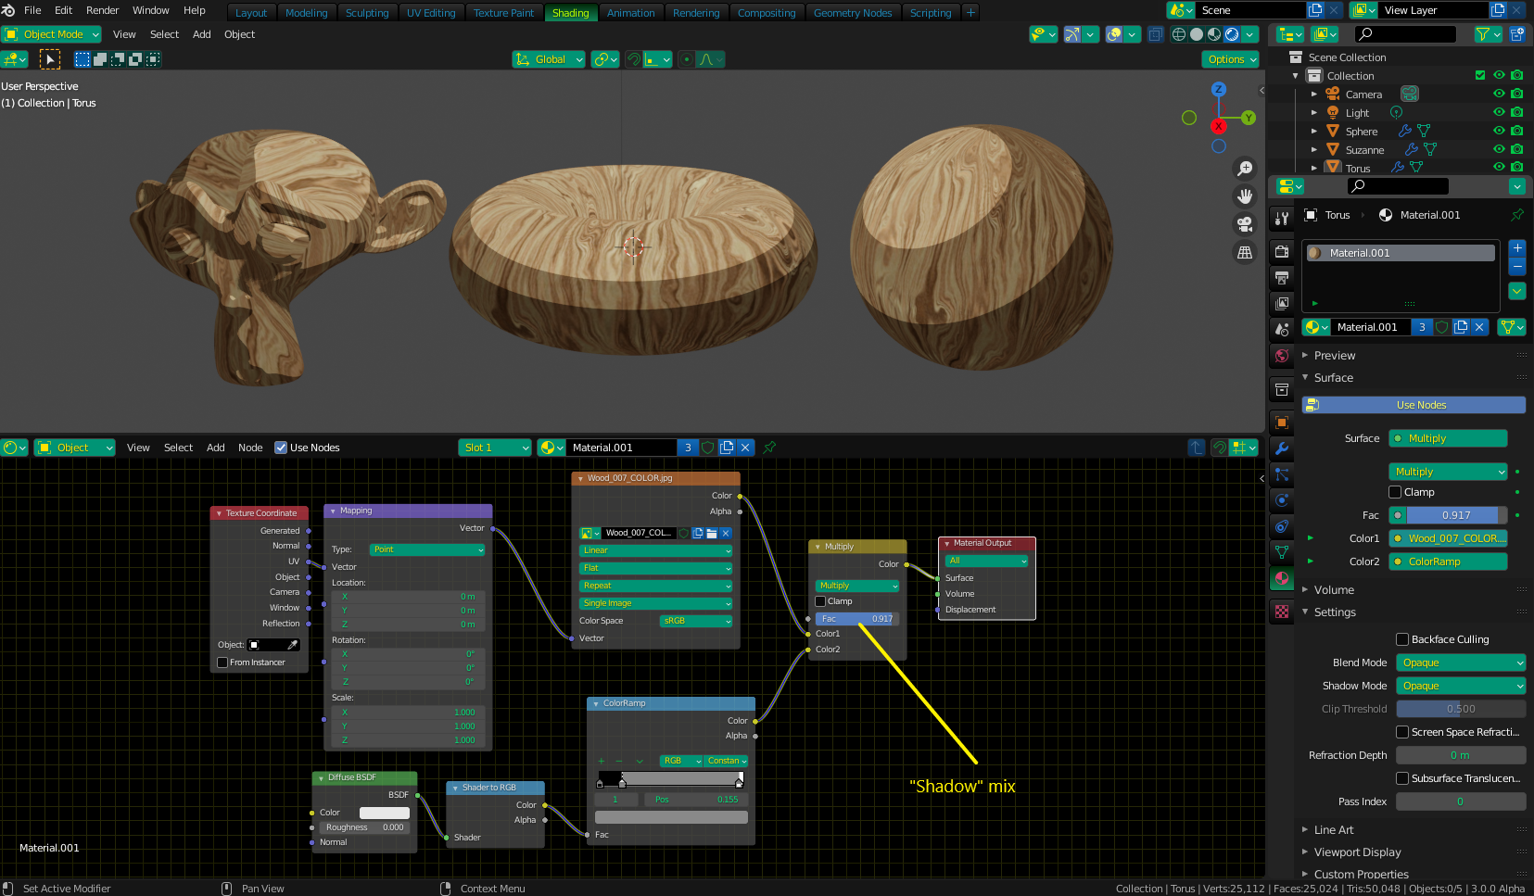
Task: Exclude Collection from view layer checkbox
Action: (x=1480, y=75)
